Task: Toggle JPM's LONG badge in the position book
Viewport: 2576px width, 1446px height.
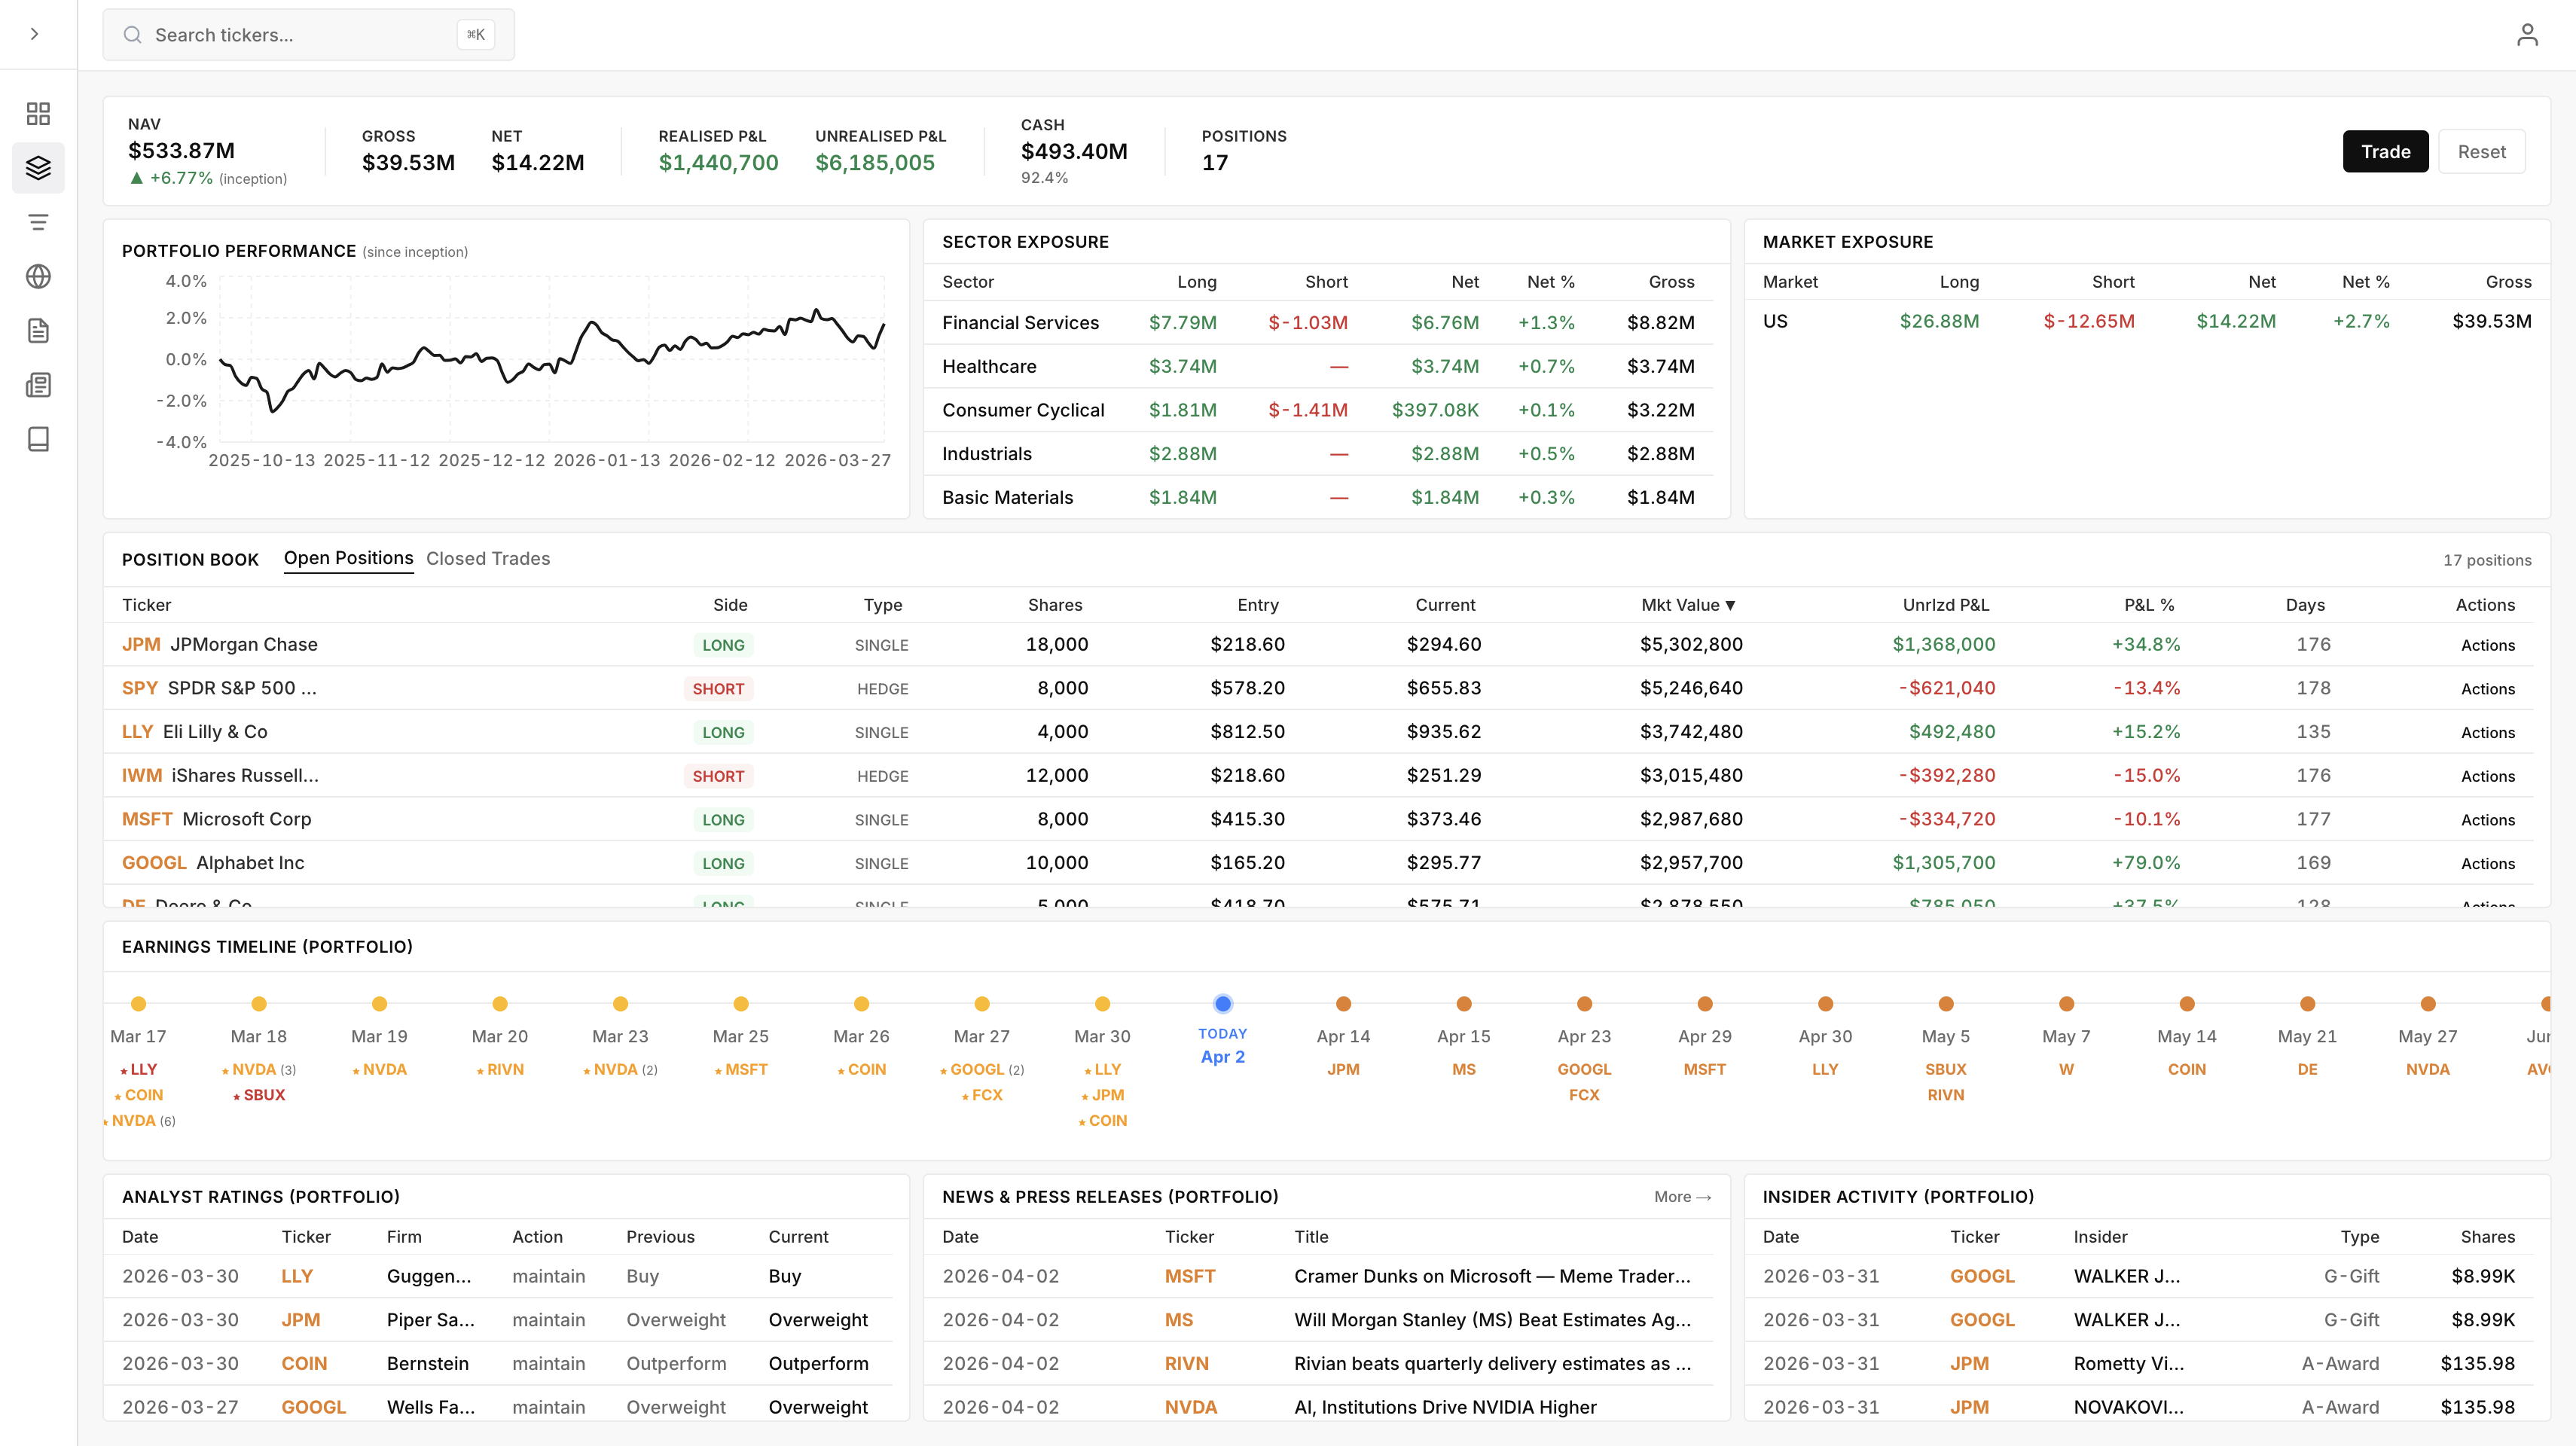Action: pos(723,645)
